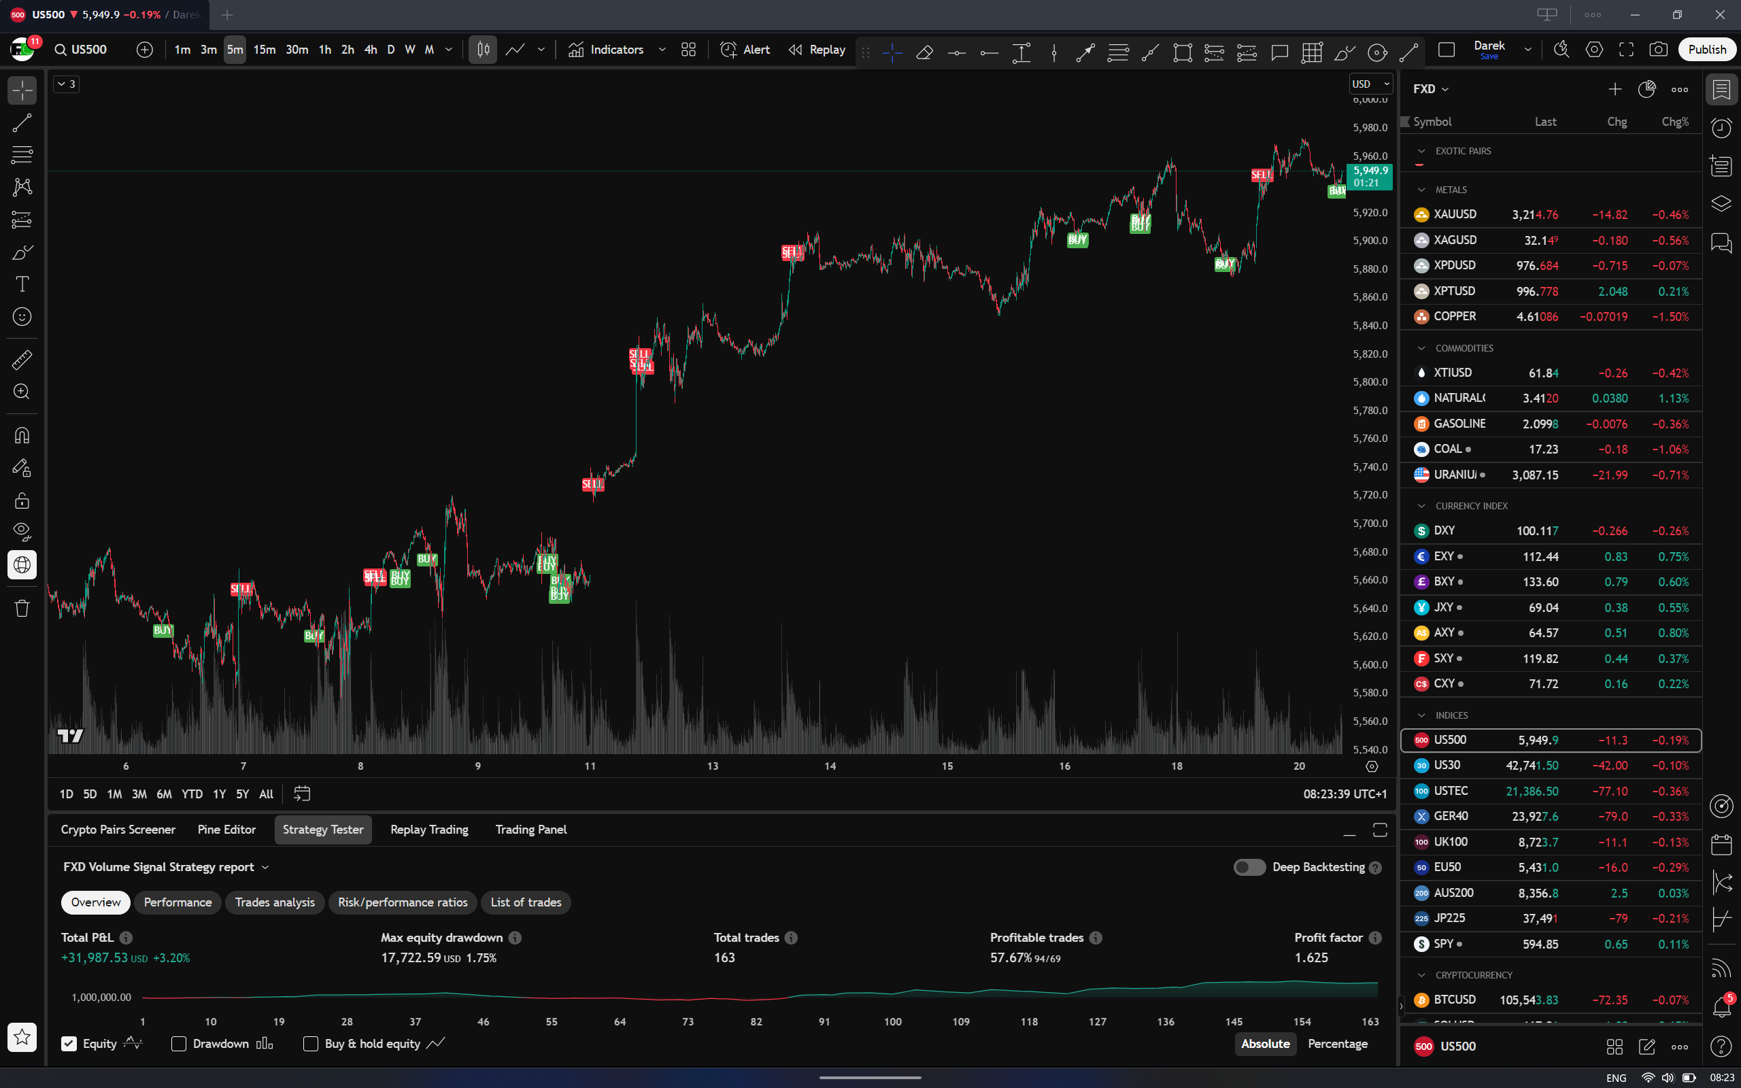Image resolution: width=1741 pixels, height=1088 pixels.
Task: Open chart type dropdown arrow
Action: (x=541, y=50)
